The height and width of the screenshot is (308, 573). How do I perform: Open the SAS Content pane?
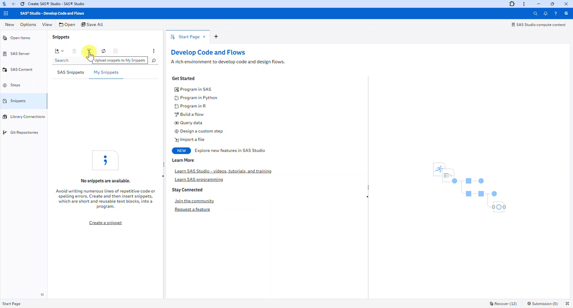pos(24,69)
